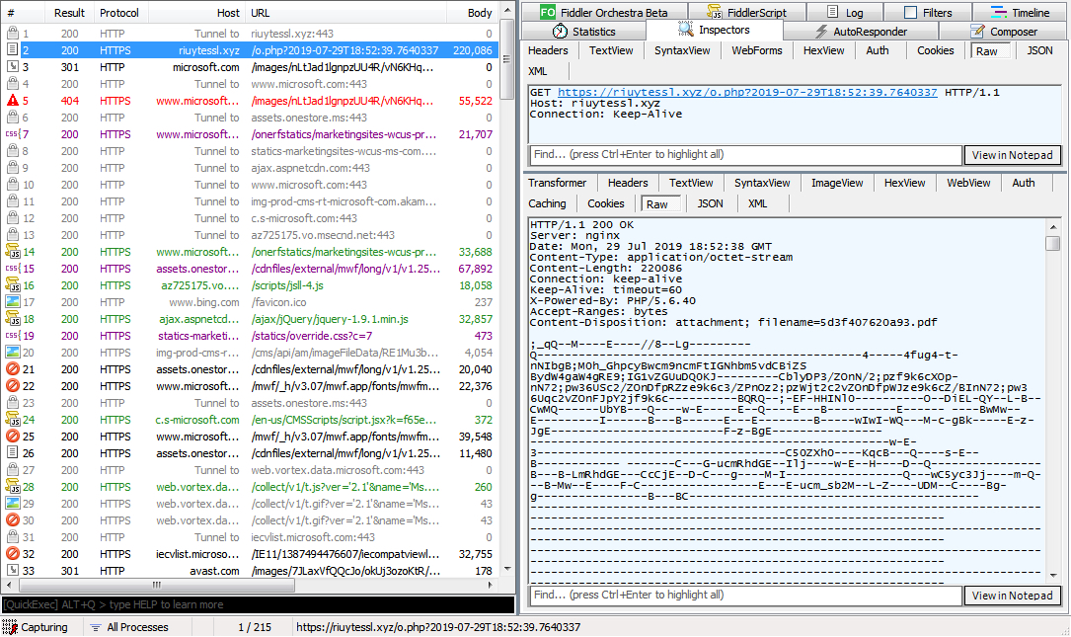Image resolution: width=1071 pixels, height=637 pixels.
Task: Click the session list horizontal scrollbar thumb
Action: click(157, 585)
